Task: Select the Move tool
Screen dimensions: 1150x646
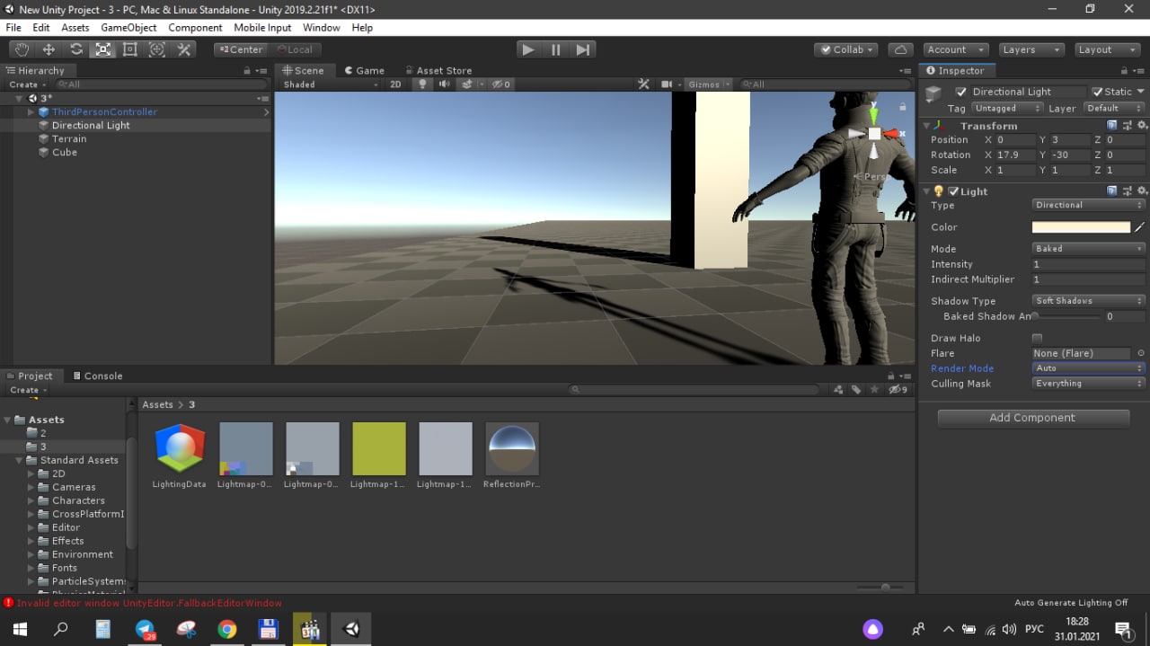Action: click(49, 49)
